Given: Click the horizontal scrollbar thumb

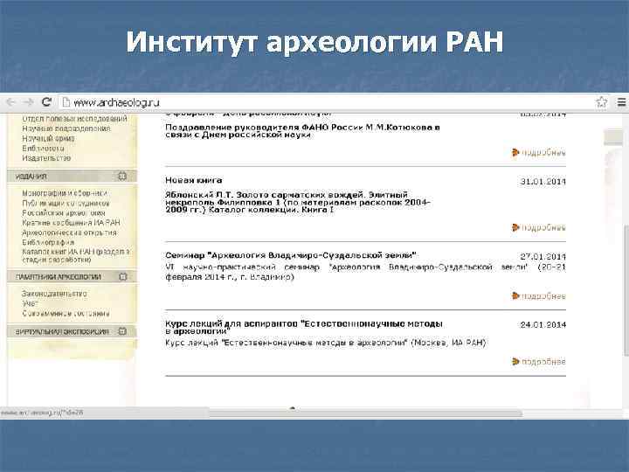Looking at the screenshot, I should [x=365, y=413].
